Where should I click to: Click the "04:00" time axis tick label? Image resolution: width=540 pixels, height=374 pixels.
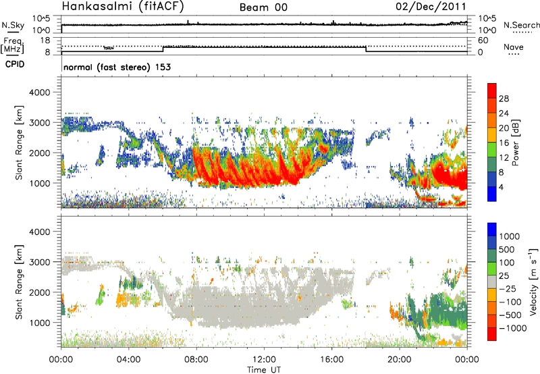(x=128, y=360)
